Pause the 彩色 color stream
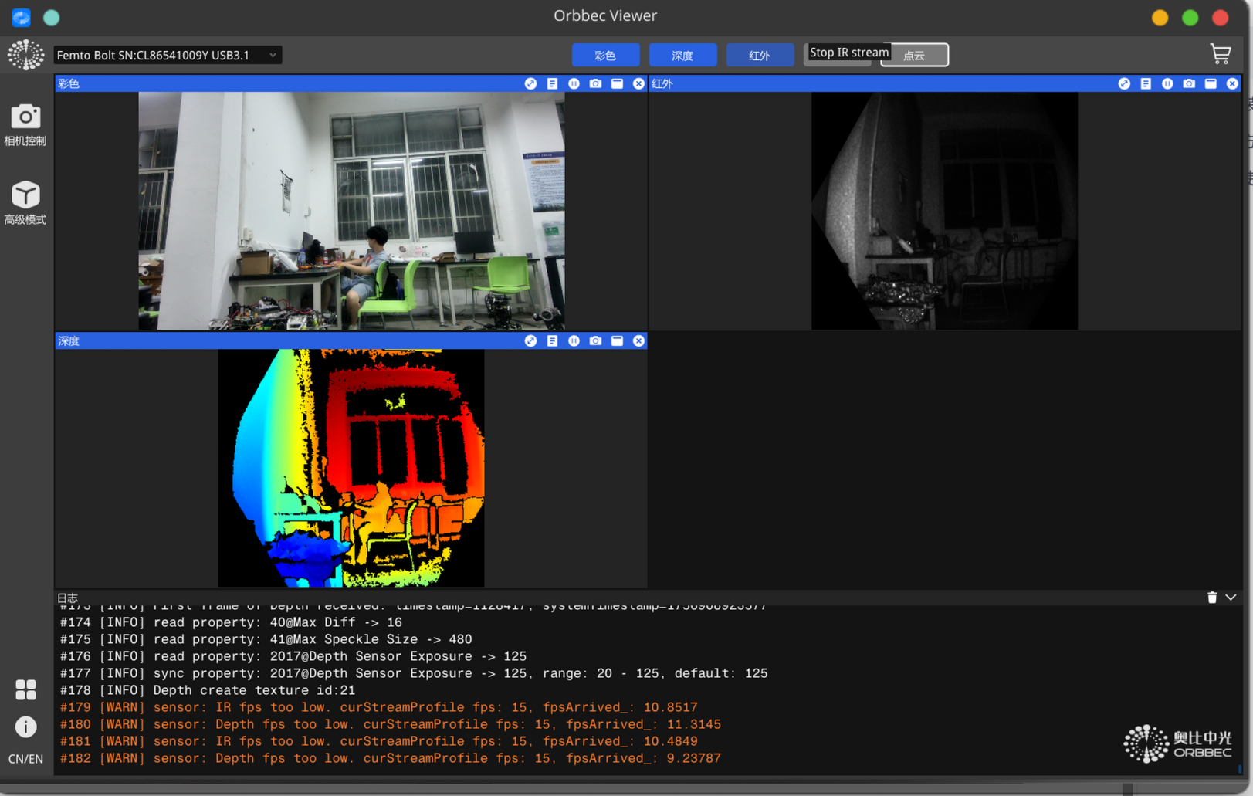 pos(574,83)
